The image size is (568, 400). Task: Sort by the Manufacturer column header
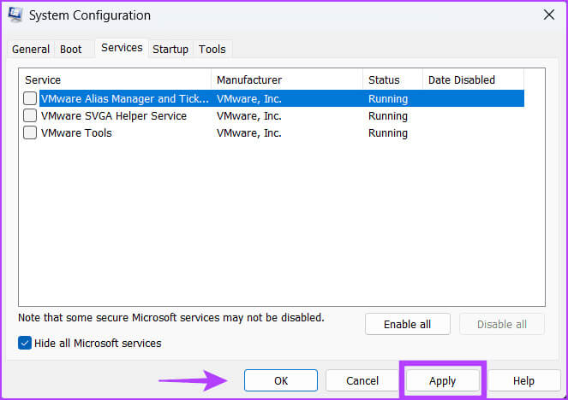[287, 79]
